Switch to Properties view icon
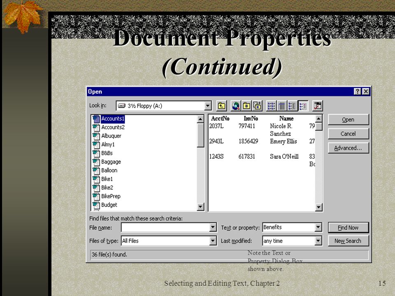The width and height of the screenshot is (395, 296). (x=292, y=106)
